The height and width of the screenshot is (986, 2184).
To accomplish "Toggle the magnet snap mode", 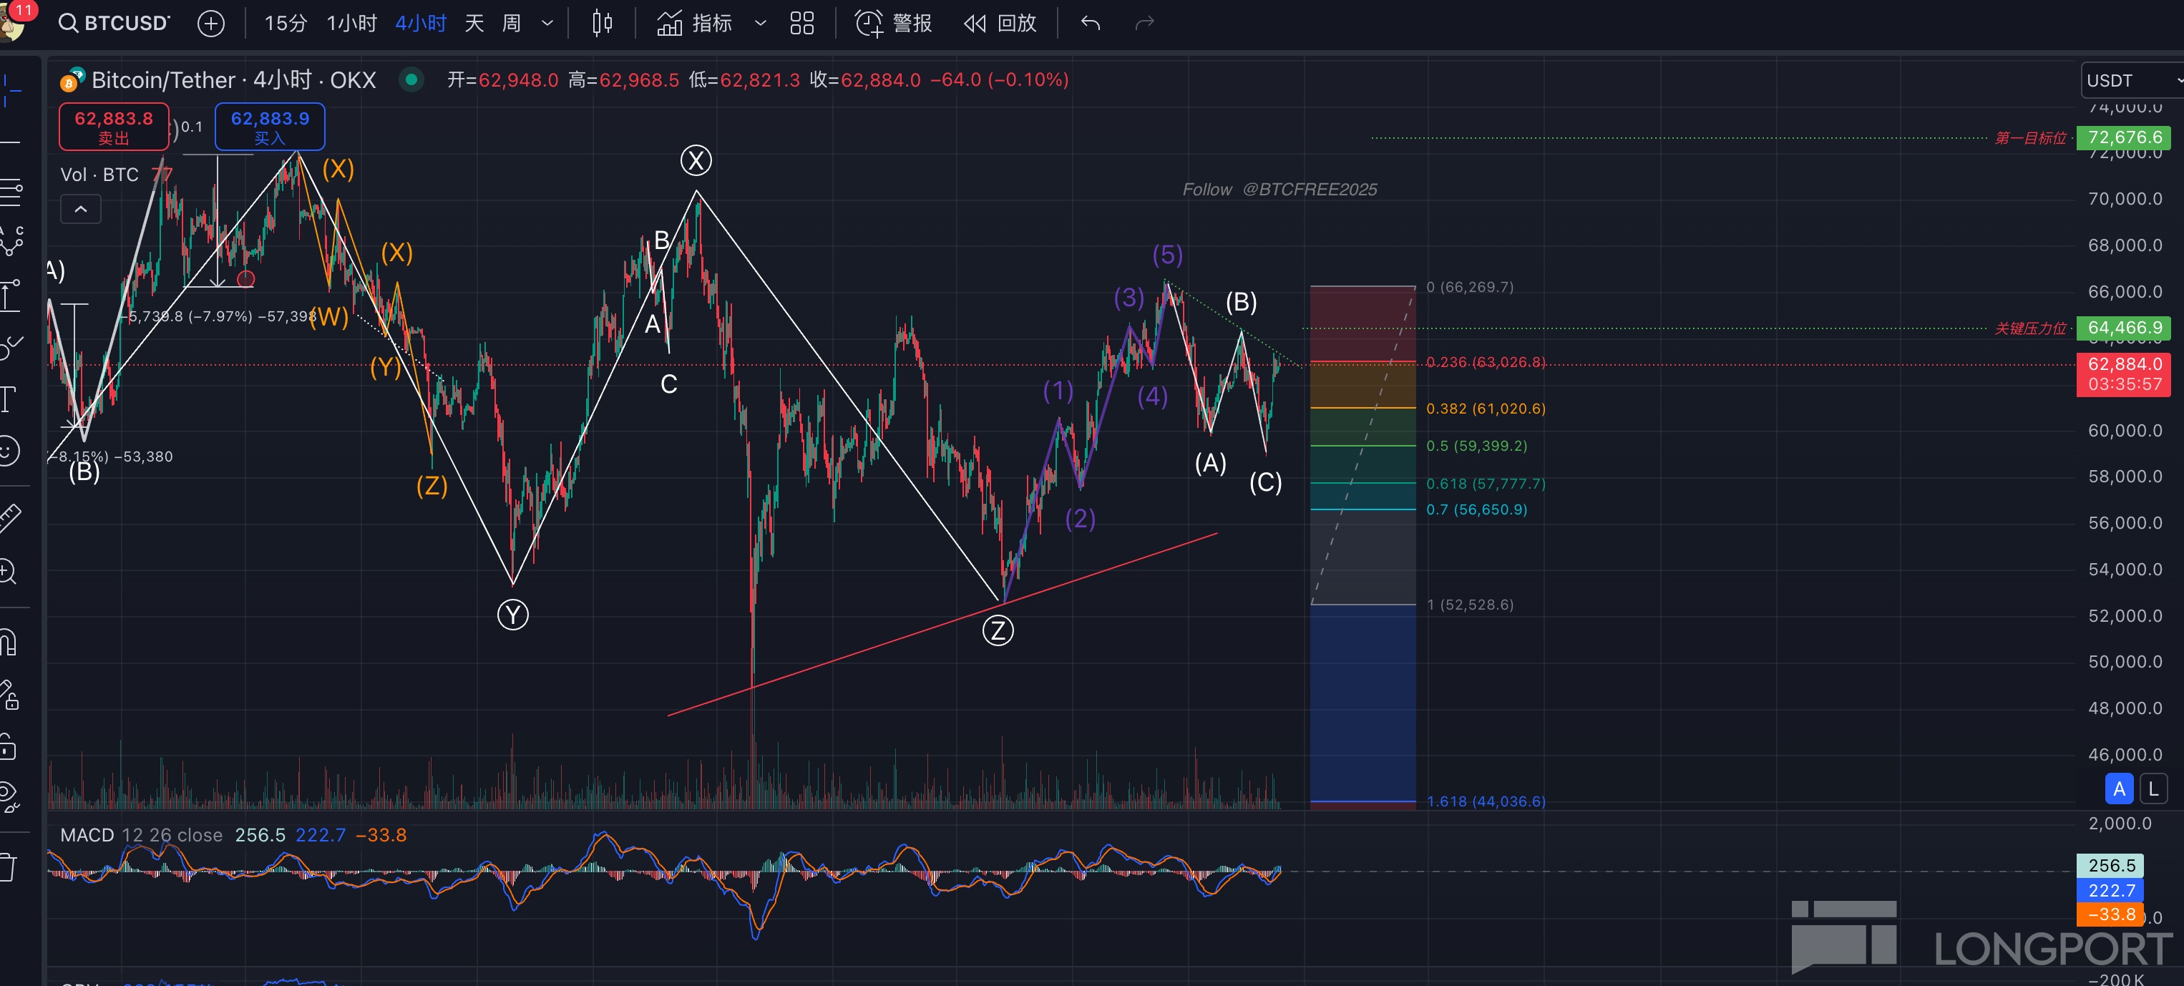I will click(x=8, y=642).
